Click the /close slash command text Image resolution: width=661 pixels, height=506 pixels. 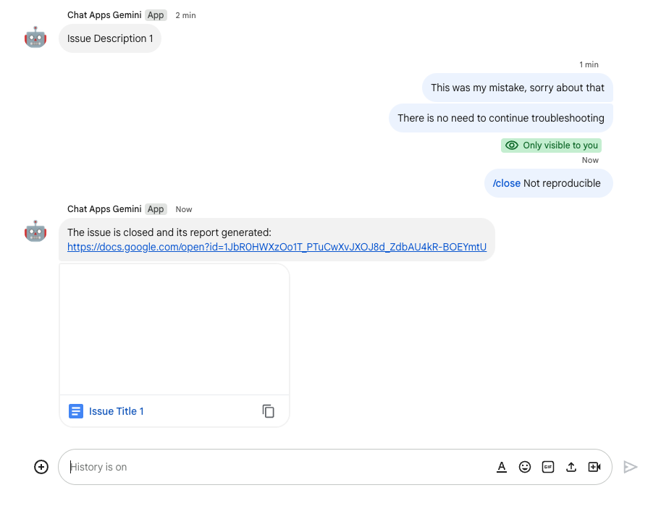507,183
